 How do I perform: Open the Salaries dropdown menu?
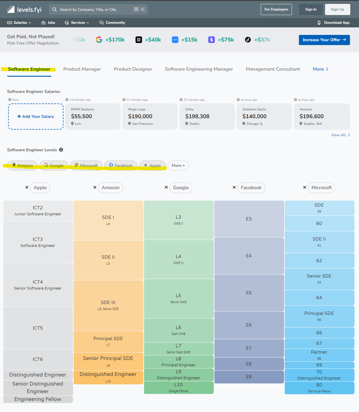[19, 23]
